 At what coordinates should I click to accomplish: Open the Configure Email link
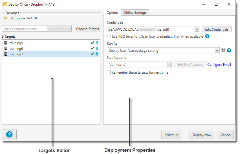pyautogui.click(x=219, y=65)
